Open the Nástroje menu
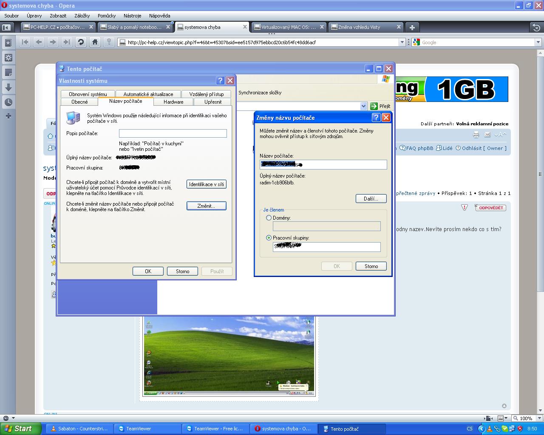 132,16
